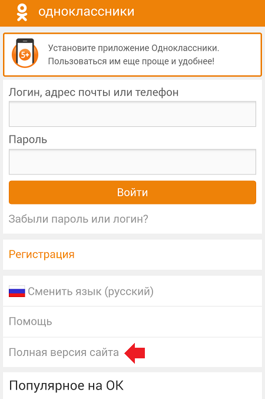Open the Забыли пароль или логин? link
Viewport: 265px width, 399px height.
[78, 219]
